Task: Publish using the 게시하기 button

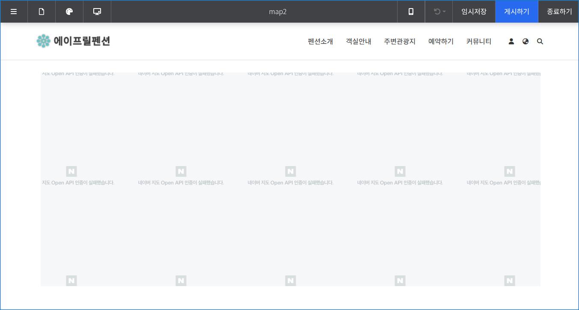Action: (517, 12)
